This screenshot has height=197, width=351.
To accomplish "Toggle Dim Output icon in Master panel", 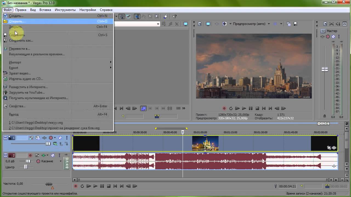I will pos(338,24).
